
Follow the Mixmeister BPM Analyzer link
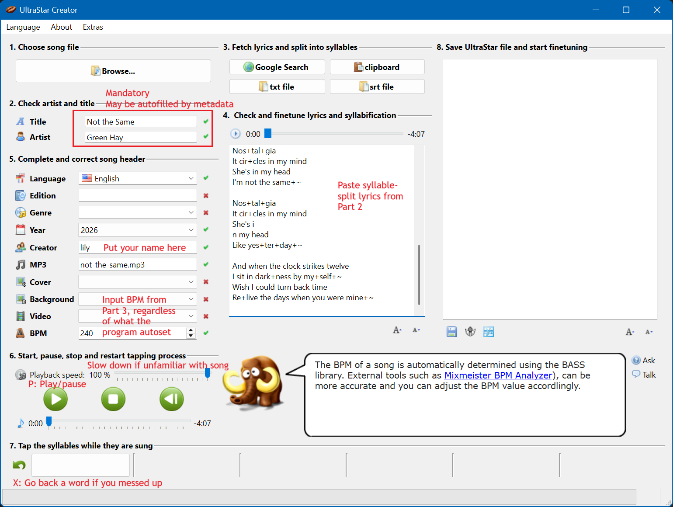click(498, 375)
